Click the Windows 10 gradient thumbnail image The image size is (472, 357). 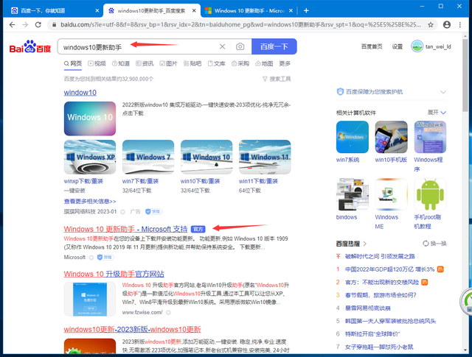90,119
